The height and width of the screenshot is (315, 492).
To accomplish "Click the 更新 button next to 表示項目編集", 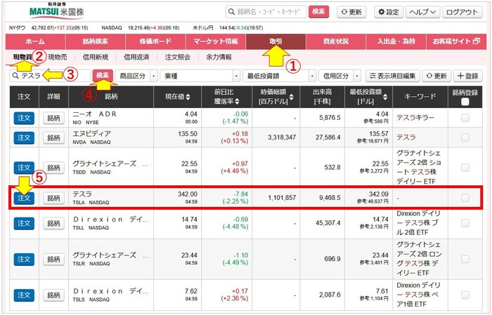I will coord(436,76).
